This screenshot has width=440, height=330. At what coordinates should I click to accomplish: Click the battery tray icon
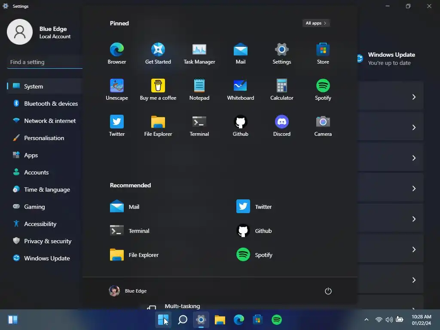(x=400, y=319)
